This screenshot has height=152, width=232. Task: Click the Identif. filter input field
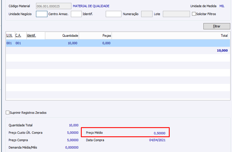[x=113, y=14]
